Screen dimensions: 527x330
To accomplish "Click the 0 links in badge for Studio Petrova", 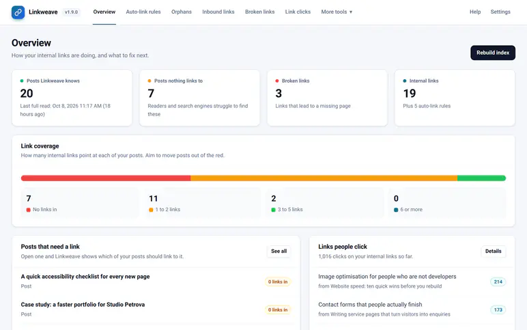I will 278,310.
